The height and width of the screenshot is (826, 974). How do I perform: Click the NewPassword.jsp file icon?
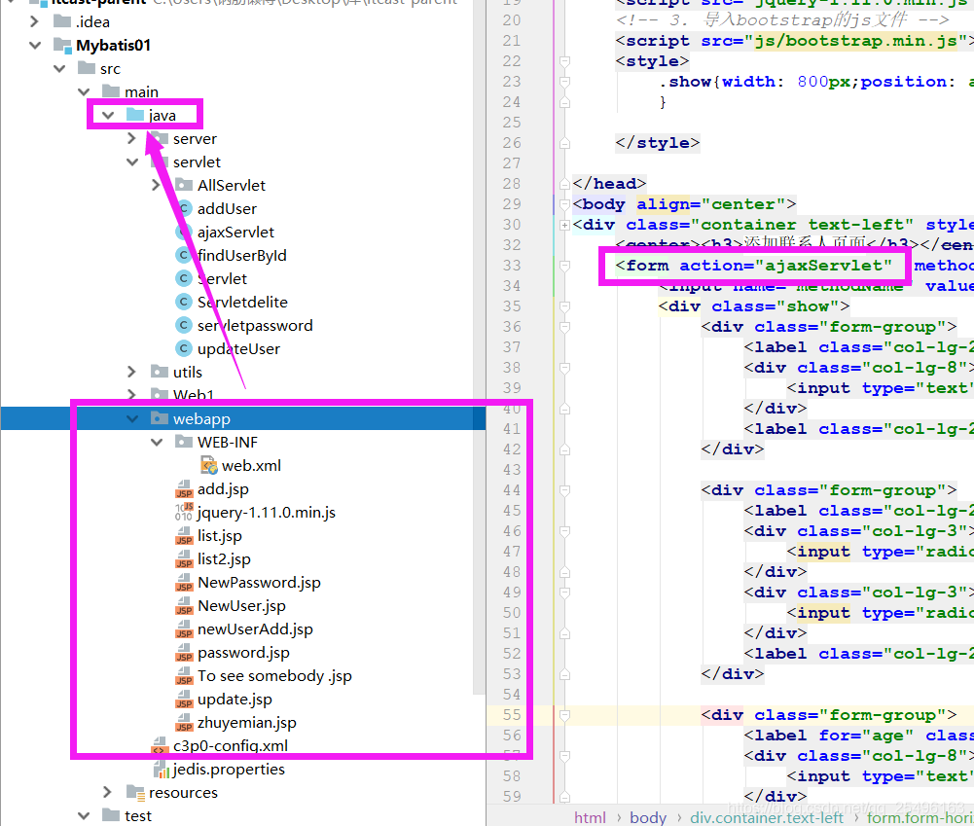pyautogui.click(x=184, y=582)
